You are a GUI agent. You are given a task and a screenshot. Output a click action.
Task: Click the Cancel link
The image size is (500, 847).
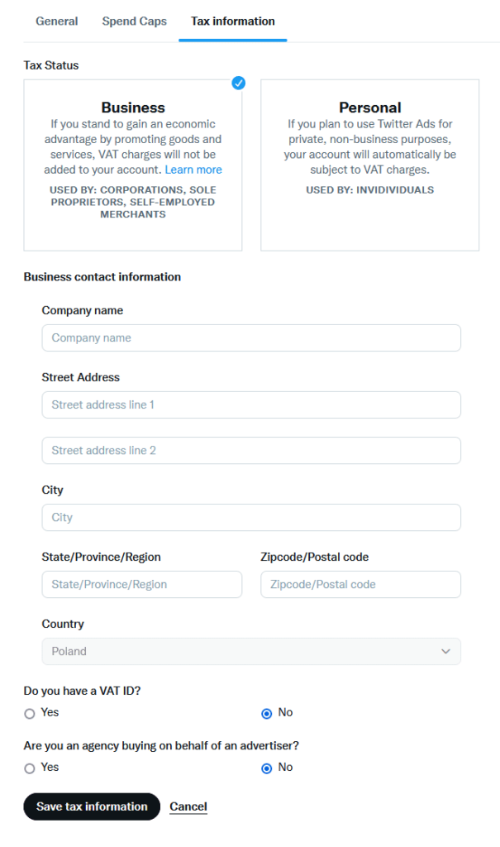click(188, 806)
